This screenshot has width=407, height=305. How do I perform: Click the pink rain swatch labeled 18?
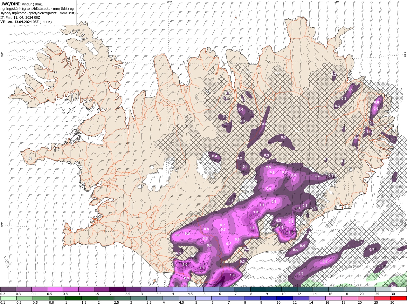[x=349, y=298]
